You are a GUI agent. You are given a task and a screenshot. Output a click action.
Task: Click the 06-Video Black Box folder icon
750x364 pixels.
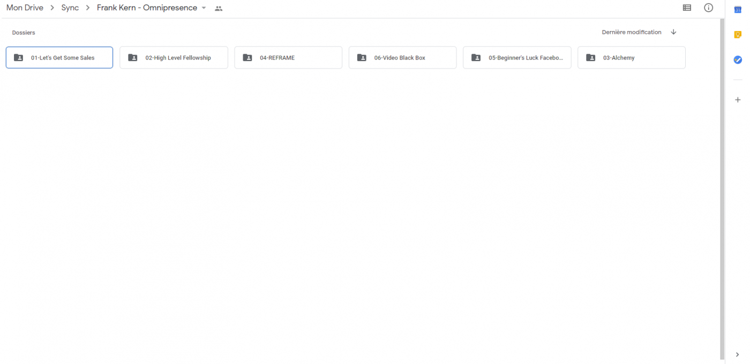[x=362, y=58]
